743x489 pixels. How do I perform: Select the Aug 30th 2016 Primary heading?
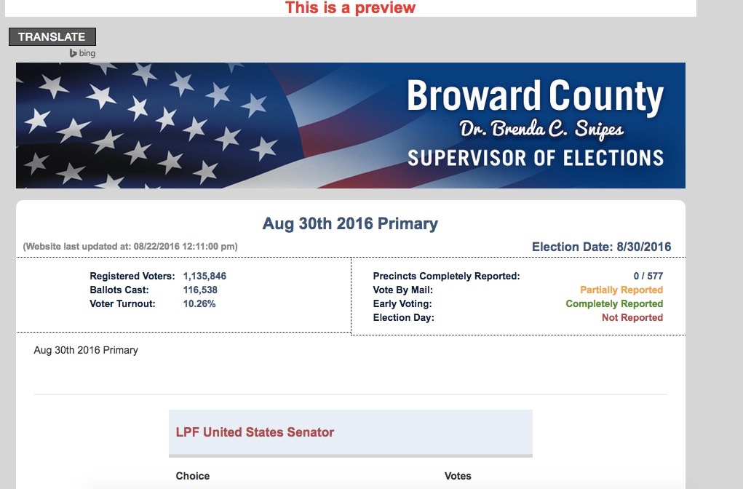tap(350, 223)
